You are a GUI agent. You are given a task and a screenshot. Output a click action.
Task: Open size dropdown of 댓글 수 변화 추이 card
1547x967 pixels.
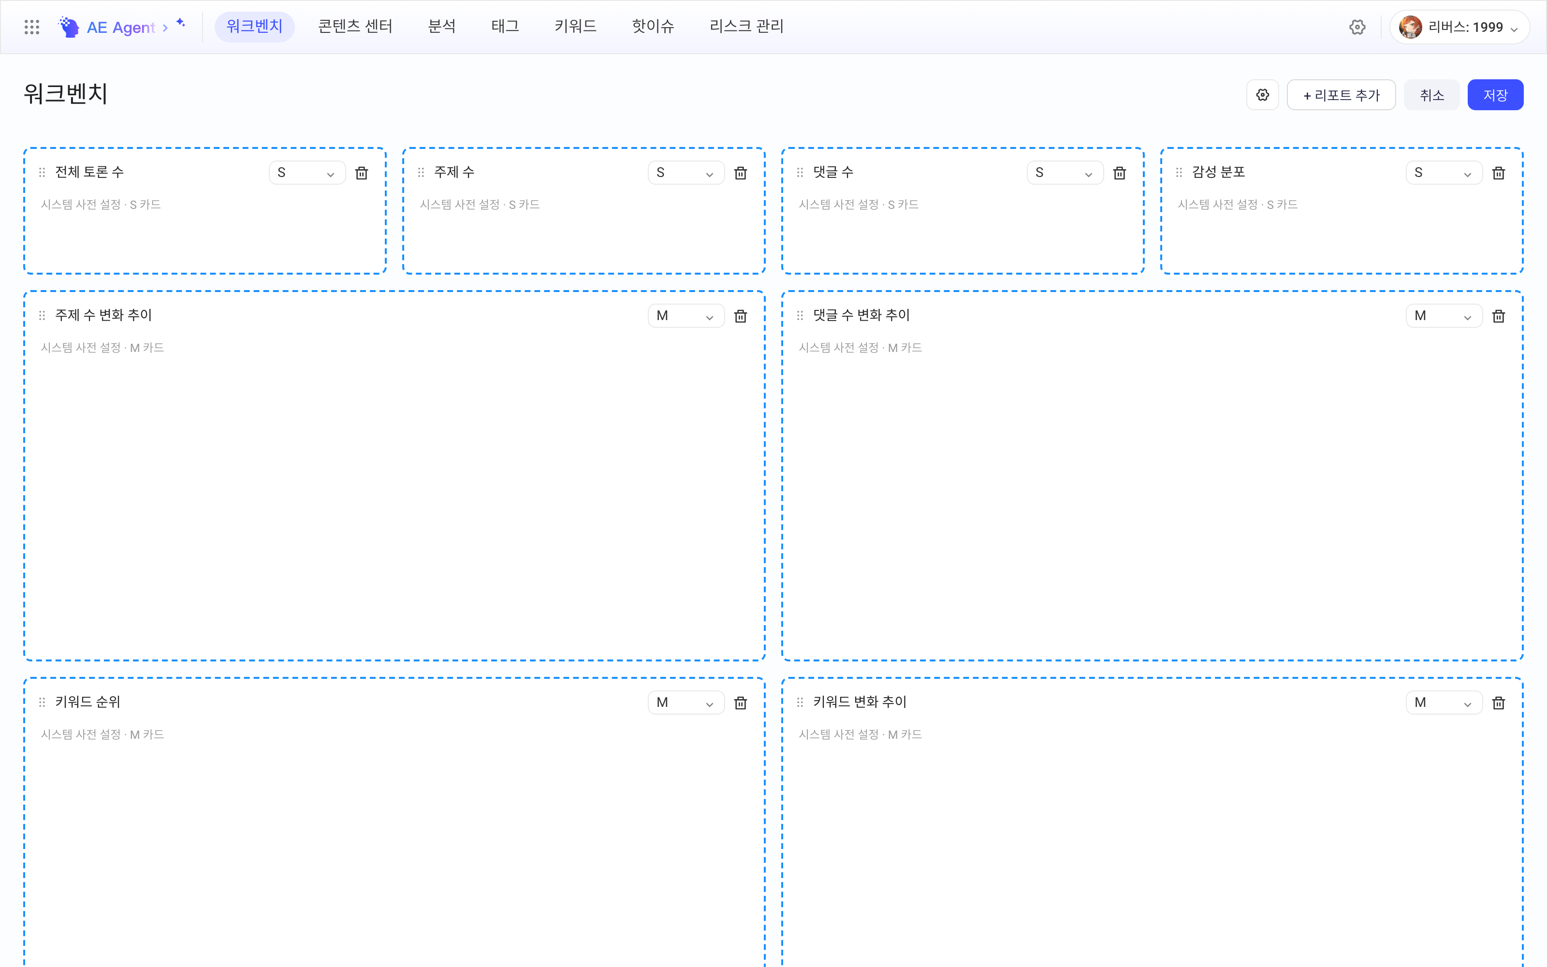(1444, 316)
